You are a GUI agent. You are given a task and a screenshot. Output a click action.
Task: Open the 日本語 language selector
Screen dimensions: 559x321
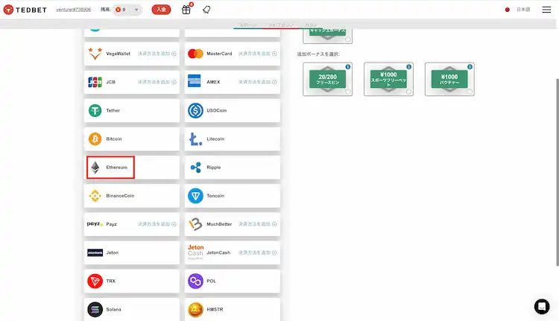pyautogui.click(x=518, y=10)
